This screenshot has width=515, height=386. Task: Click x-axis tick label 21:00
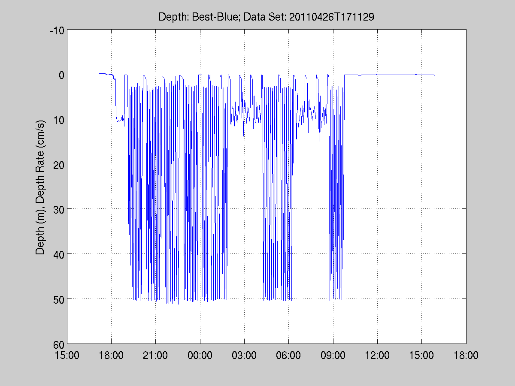[x=155, y=356]
